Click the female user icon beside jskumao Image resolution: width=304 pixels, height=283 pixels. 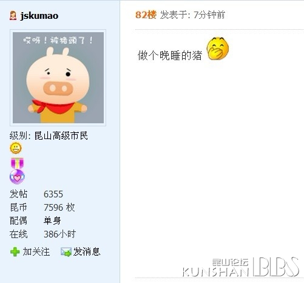click(x=13, y=16)
